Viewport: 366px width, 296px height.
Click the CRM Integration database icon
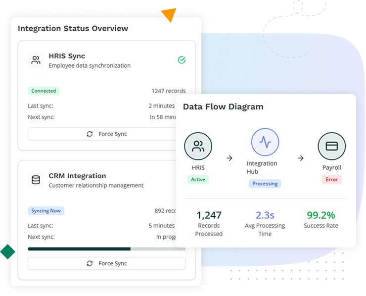coord(36,180)
